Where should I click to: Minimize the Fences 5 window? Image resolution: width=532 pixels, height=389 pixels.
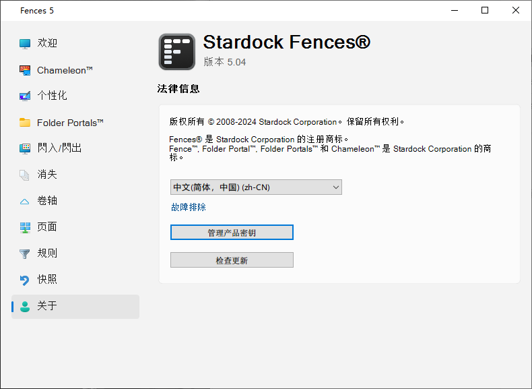454,10
